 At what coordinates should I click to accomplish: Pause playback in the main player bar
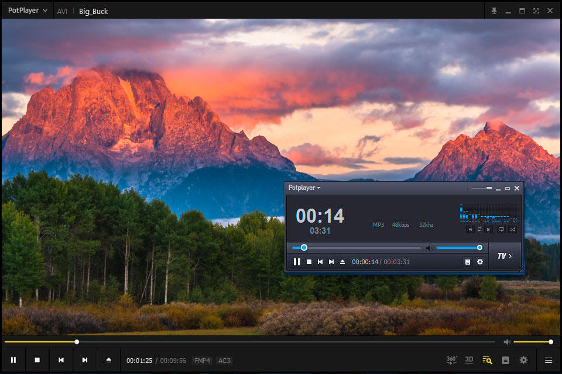(x=13, y=360)
